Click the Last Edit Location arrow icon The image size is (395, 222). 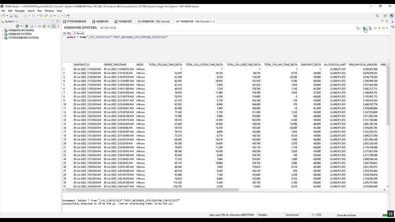tap(41, 16)
